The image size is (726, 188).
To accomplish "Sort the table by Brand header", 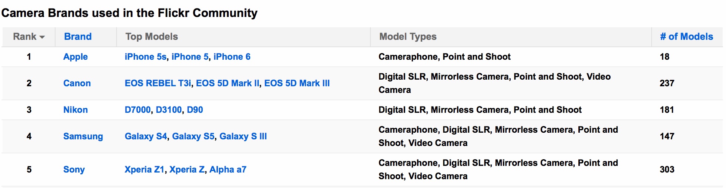I will (78, 36).
